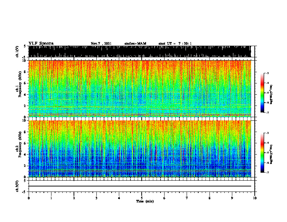Click the "2" kHz tick of ch.1 axis
287x222 pixels.
25,106
